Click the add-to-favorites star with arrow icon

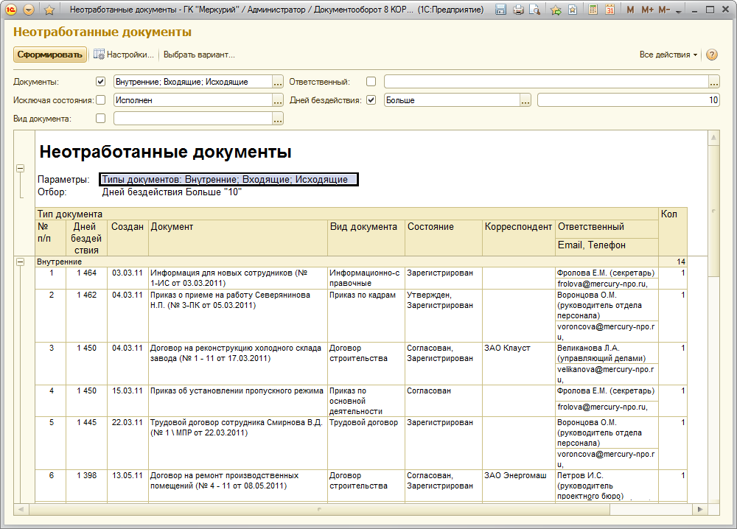(556, 10)
